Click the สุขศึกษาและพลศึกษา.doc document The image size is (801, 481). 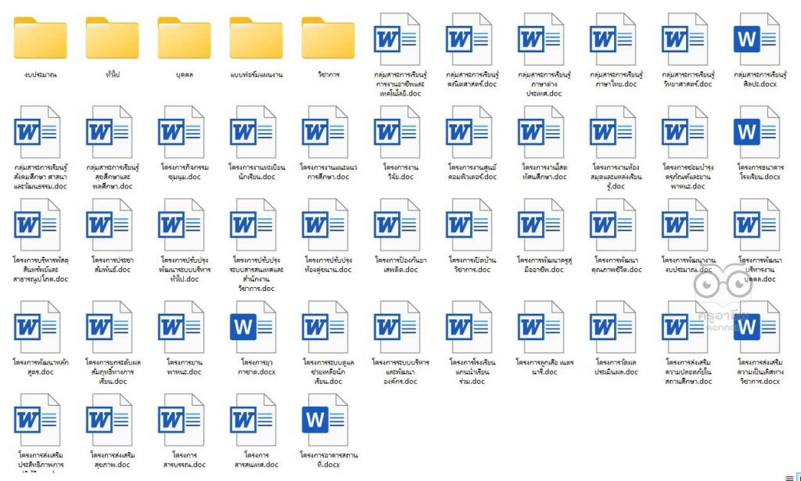110,131
